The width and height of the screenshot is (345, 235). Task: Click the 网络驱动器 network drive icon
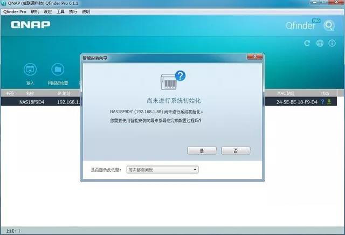point(58,70)
